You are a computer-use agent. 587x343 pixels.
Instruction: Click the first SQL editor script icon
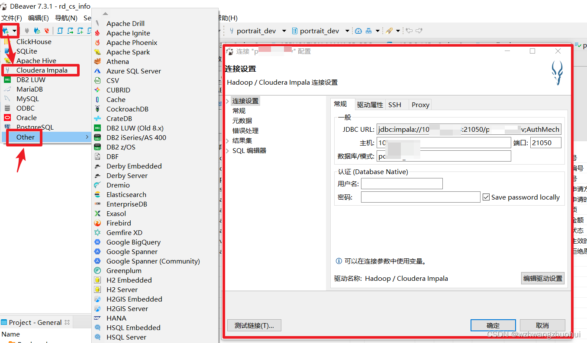click(x=60, y=31)
